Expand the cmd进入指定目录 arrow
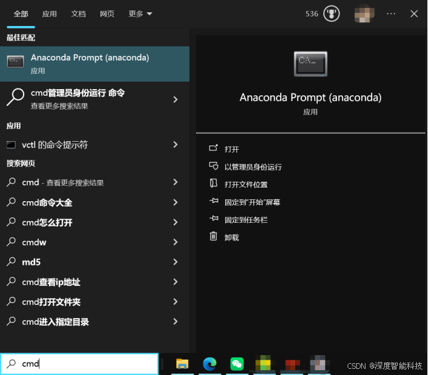 click(x=176, y=321)
